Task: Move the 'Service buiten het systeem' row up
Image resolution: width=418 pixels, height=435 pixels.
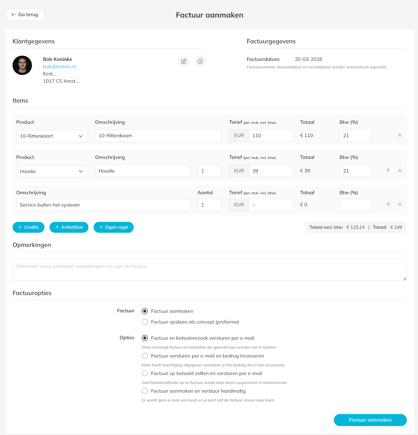Action: pyautogui.click(x=388, y=205)
